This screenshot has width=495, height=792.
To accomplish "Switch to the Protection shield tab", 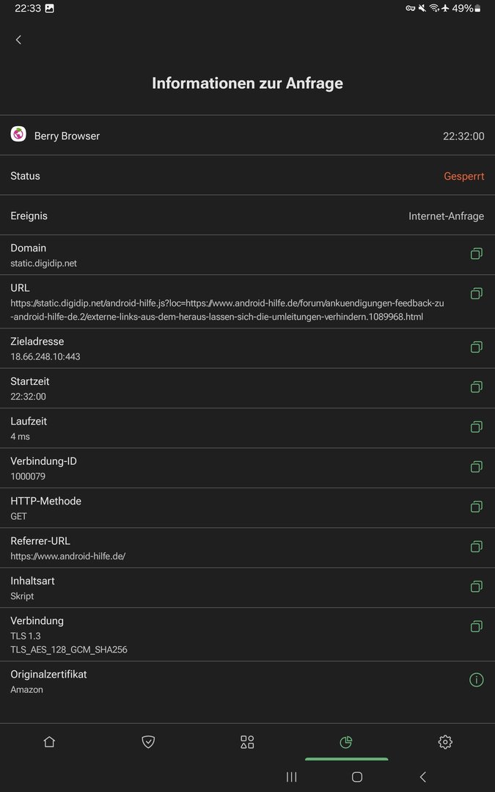I will click(148, 742).
